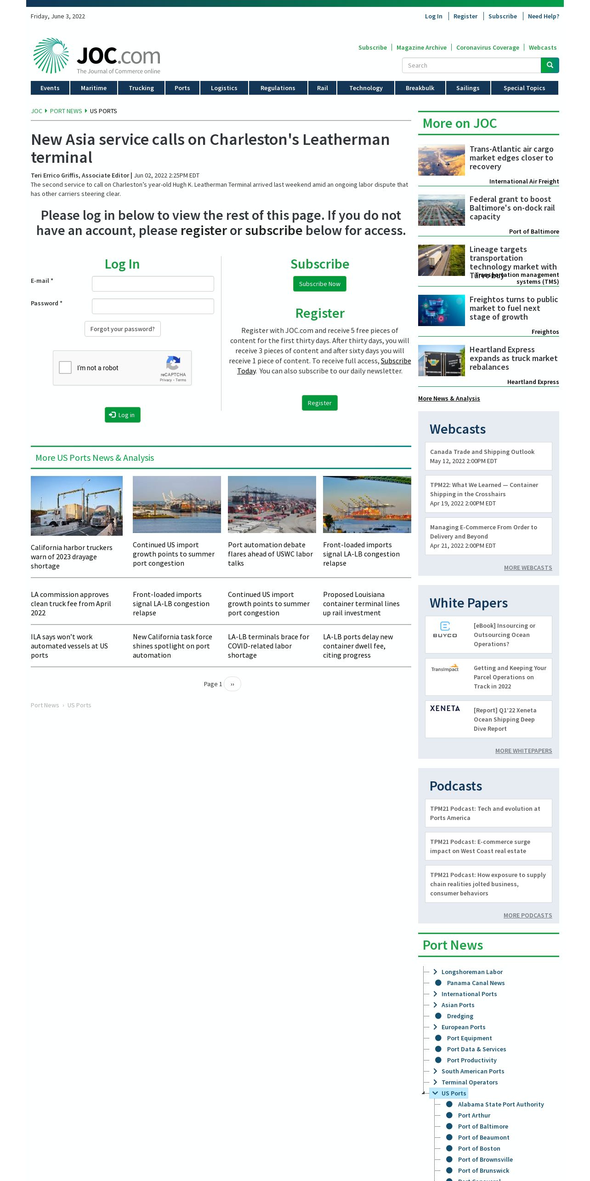Open Port automation debate article image

(272, 505)
